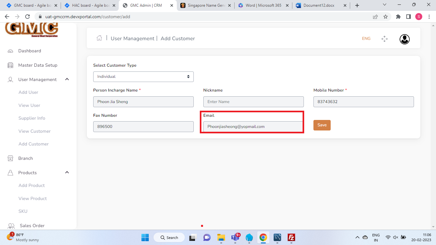Open View Customer in the sidebar
The height and width of the screenshot is (245, 436).
[x=34, y=131]
